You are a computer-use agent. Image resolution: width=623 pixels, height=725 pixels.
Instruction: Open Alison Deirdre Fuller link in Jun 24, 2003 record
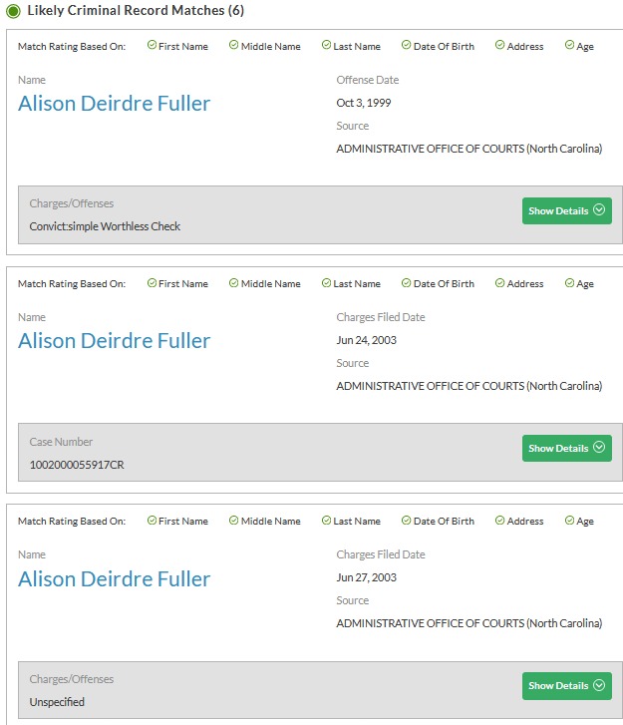pos(115,341)
